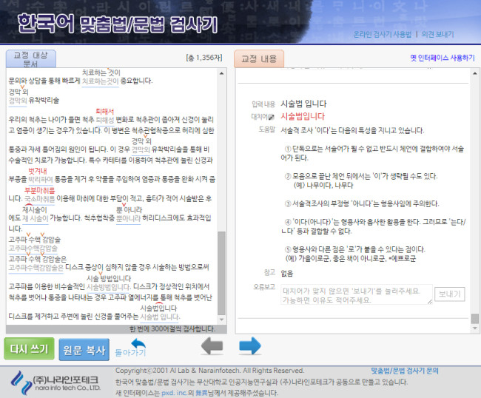Select the 교정 대상 문서 tab
481x398 pixels.
[x=30, y=59]
